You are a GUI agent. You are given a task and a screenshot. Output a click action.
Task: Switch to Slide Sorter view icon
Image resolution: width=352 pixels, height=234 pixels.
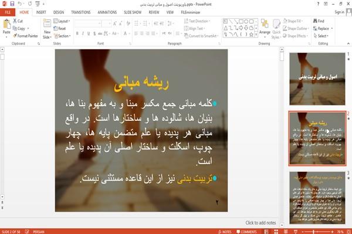(276, 232)
